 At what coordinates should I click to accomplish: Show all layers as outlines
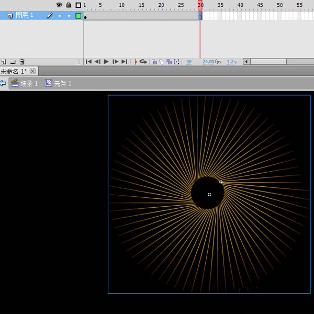(x=78, y=5)
